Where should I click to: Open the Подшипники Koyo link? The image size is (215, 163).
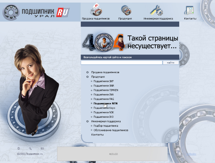104,108
